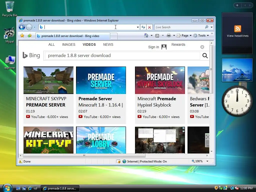Click the Refresh page icon
256x192 pixels.
click(143, 27)
